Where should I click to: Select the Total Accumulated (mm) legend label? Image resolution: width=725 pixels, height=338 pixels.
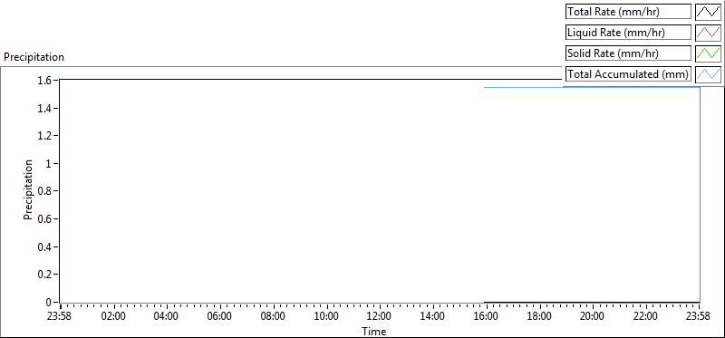click(628, 74)
